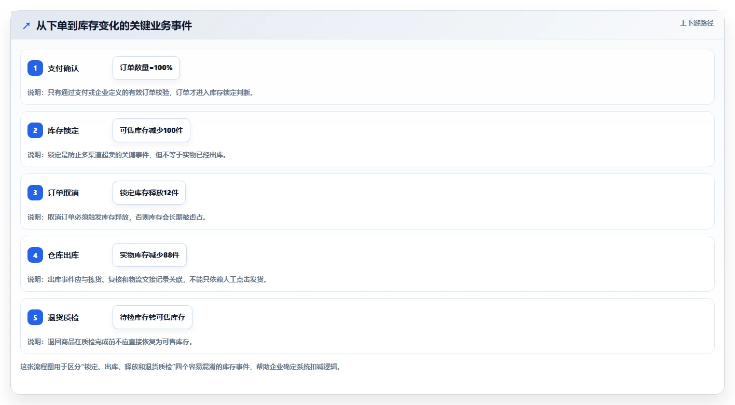The height and width of the screenshot is (405, 735).
Task: Click the 实物库存减少88件 tag
Action: coord(149,255)
